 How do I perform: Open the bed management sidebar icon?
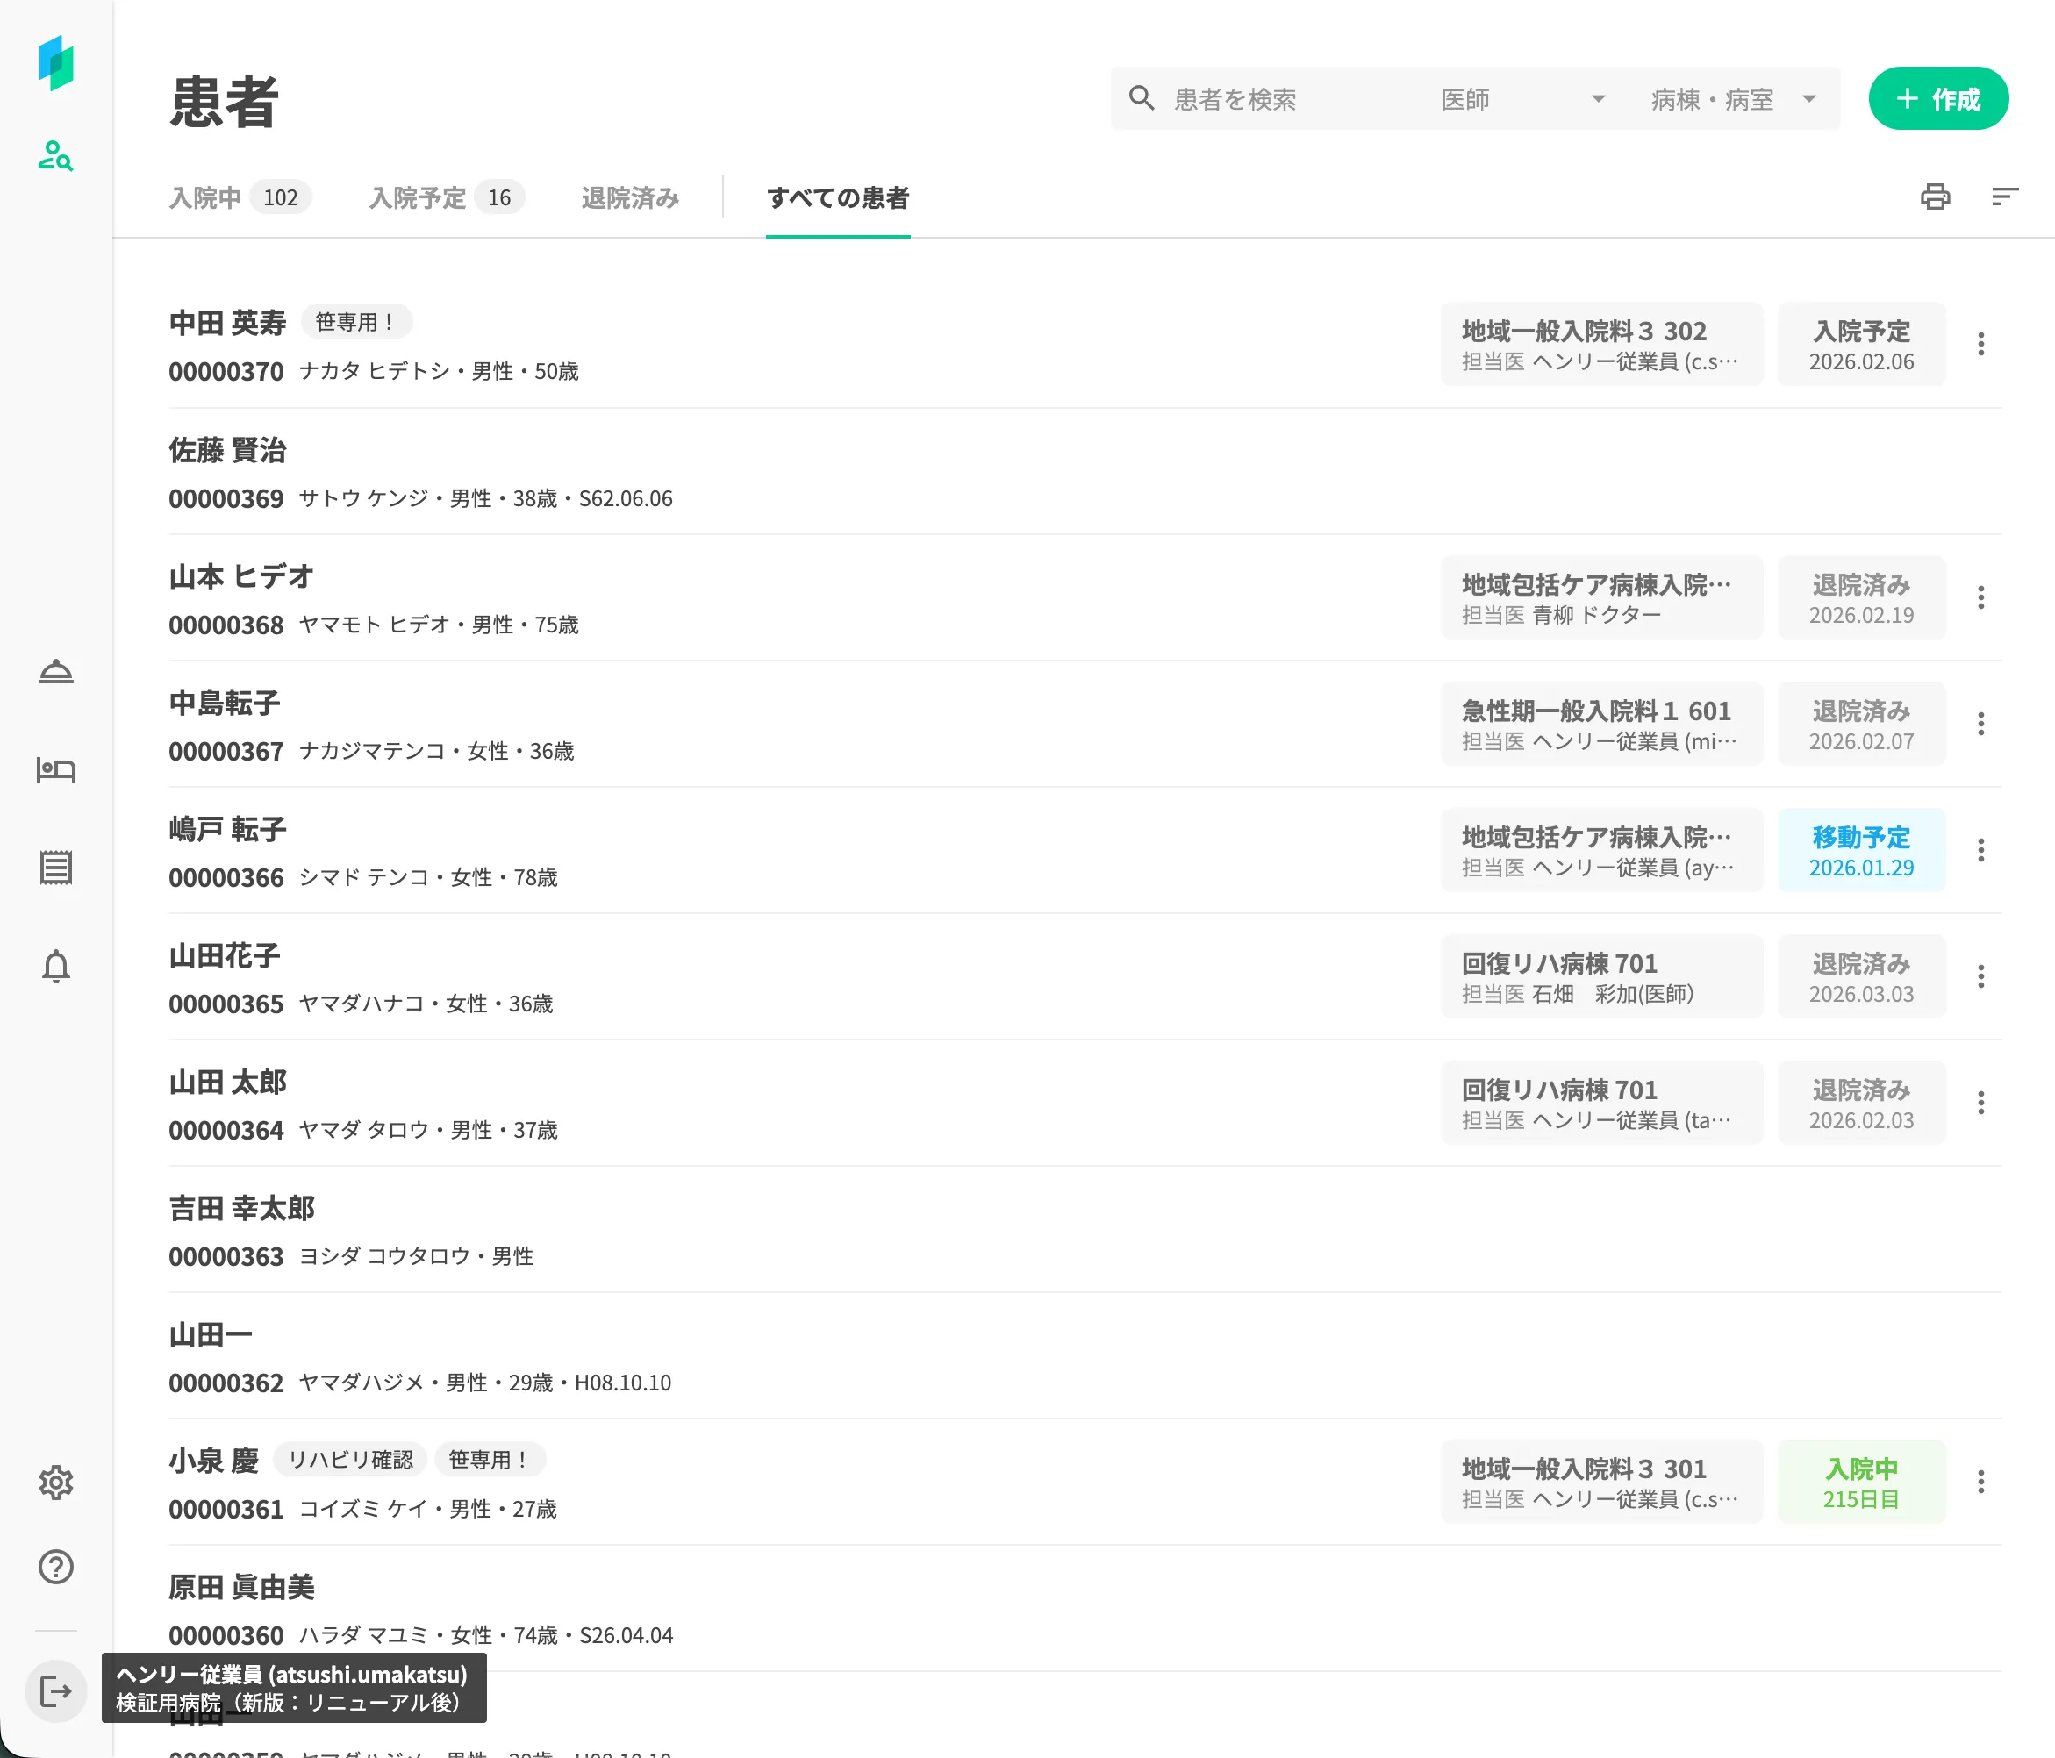point(55,769)
